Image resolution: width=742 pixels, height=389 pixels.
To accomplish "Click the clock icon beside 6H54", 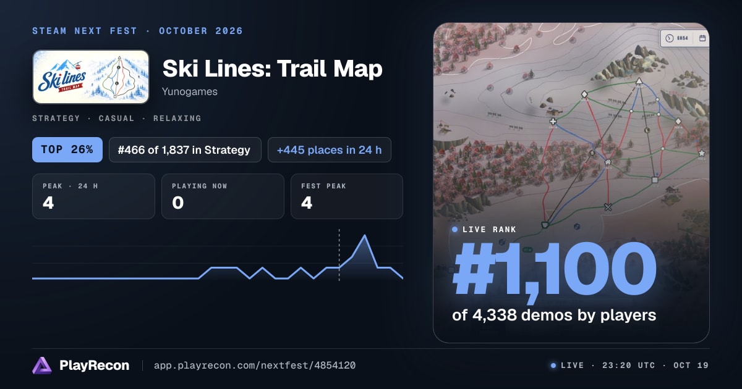I will click(x=668, y=38).
